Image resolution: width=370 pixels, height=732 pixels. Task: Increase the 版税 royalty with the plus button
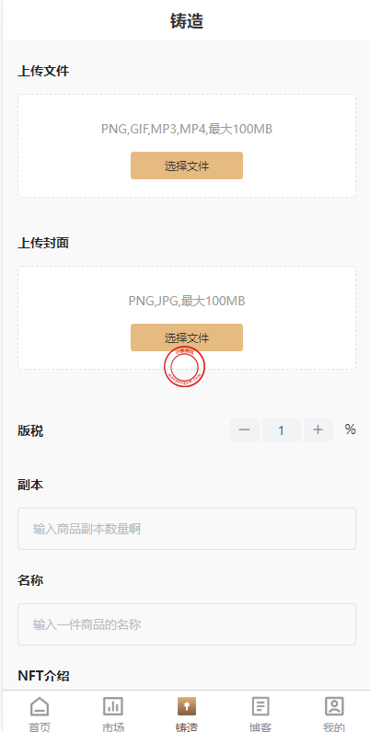318,430
